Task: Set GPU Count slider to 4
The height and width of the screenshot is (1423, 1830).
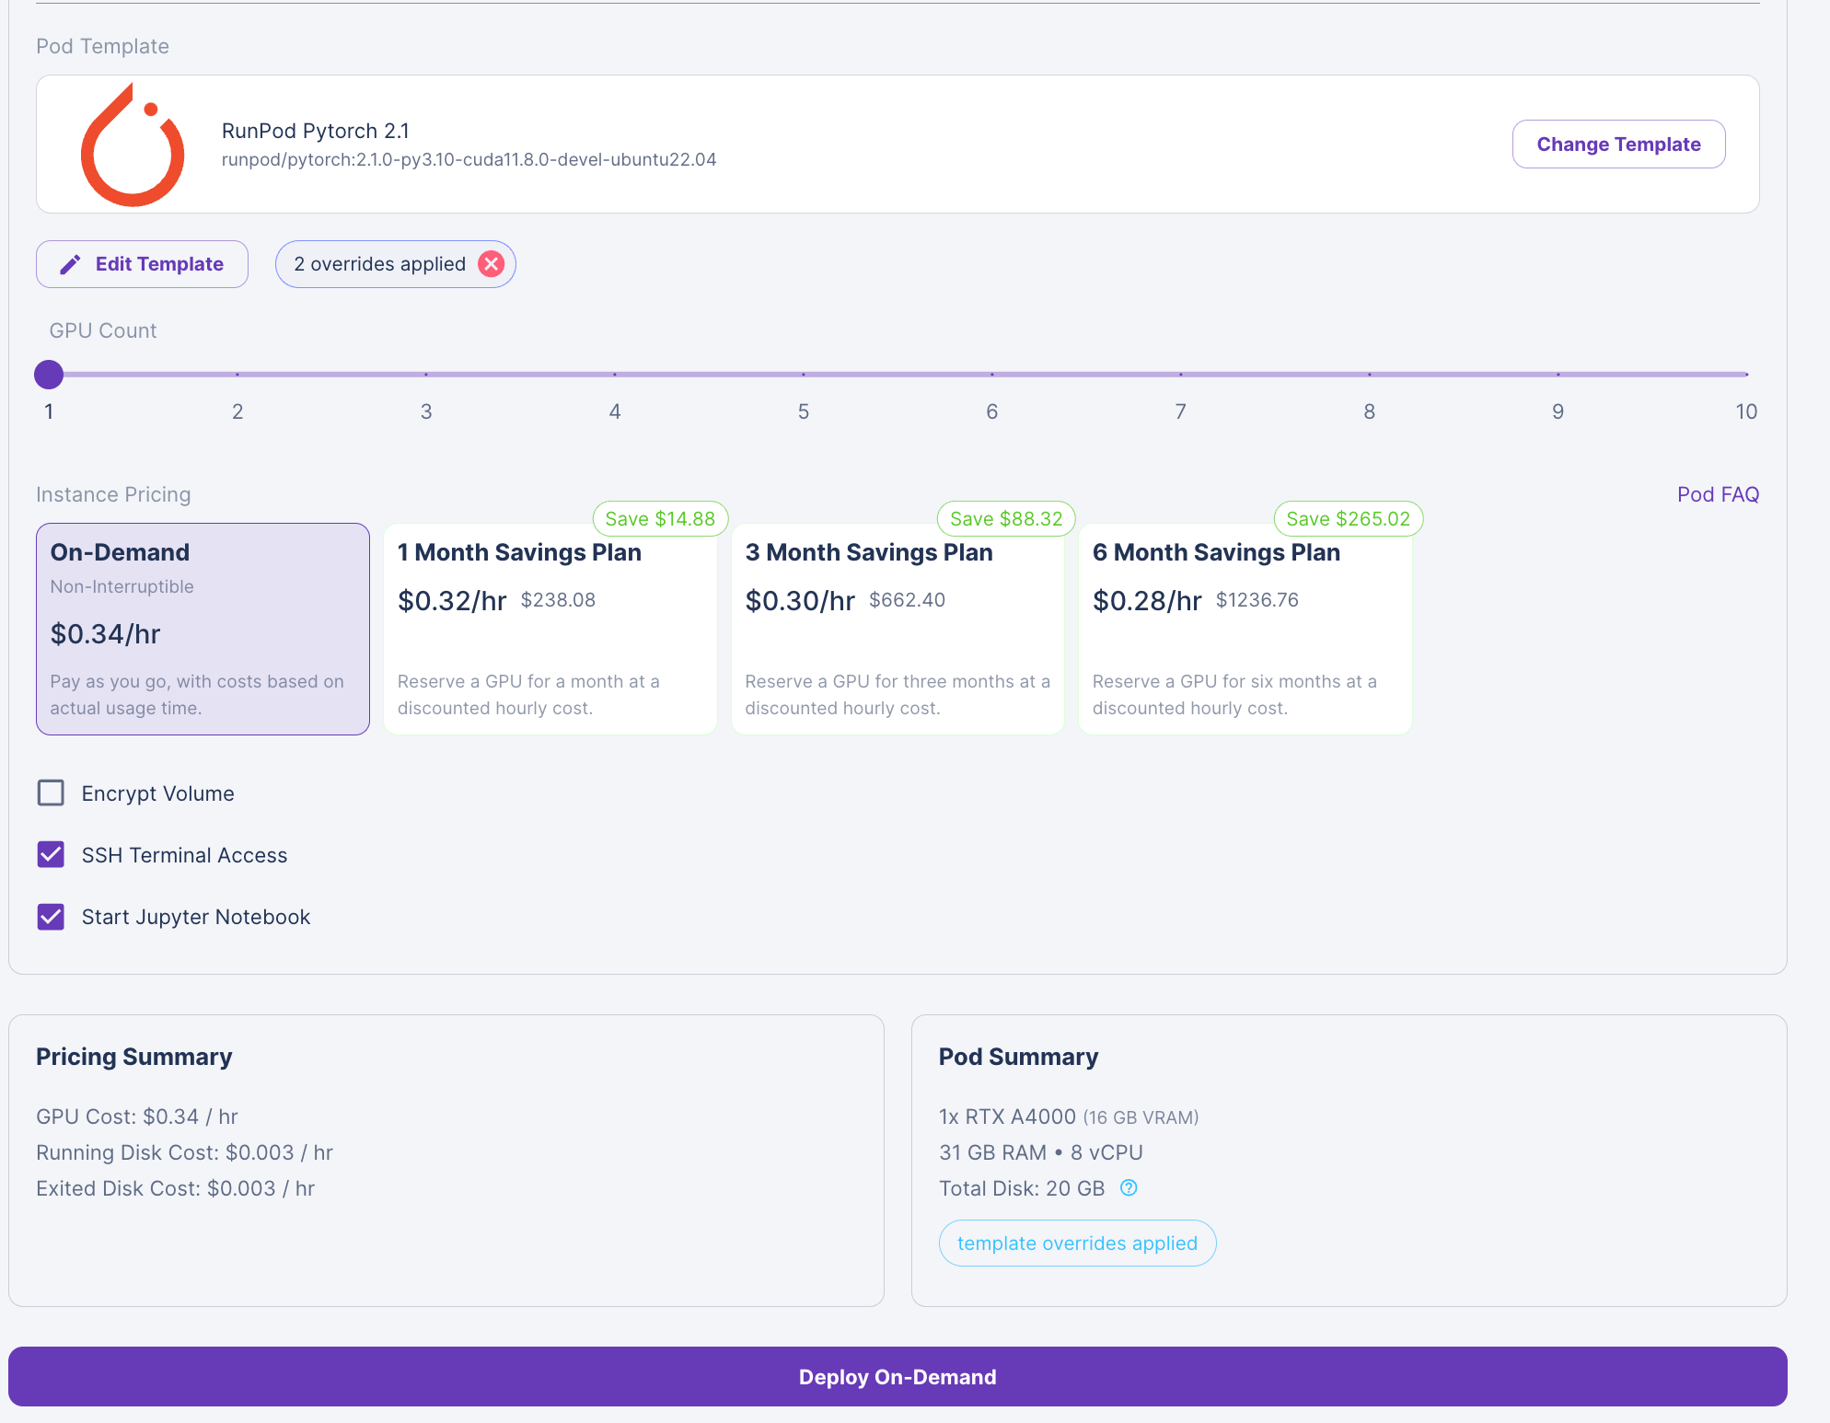Action: [615, 375]
